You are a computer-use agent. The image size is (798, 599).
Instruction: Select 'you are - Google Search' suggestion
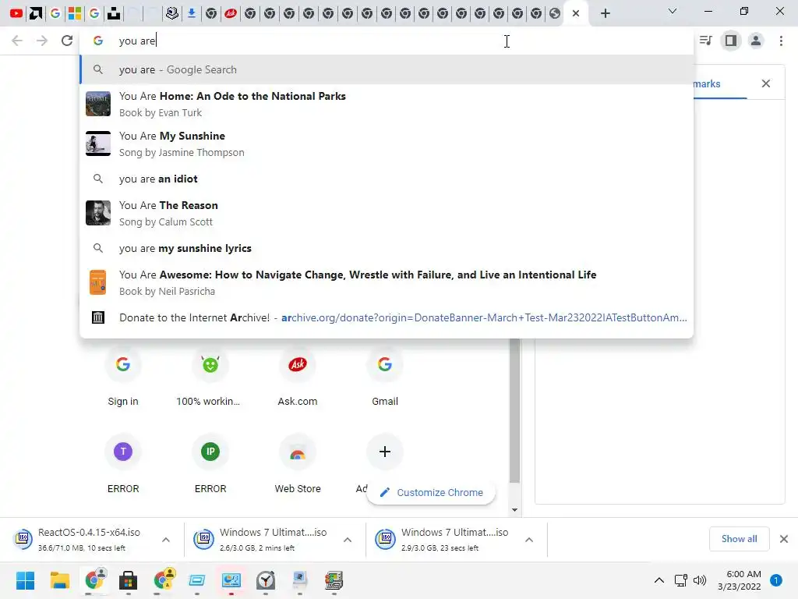[x=387, y=69]
